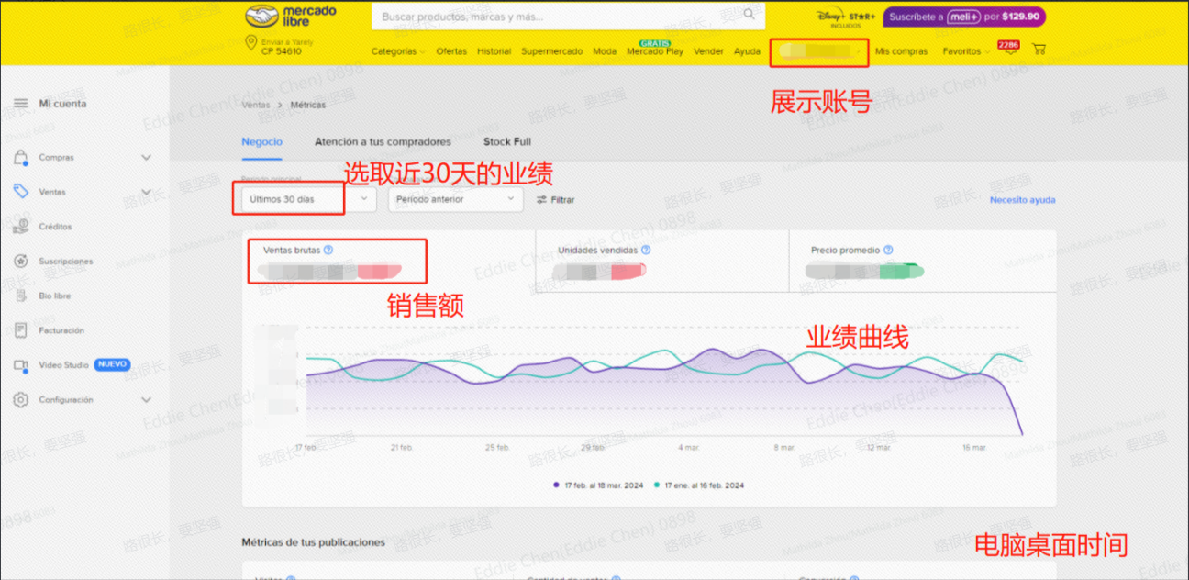
Task: Click the Mi cuenta hamburger menu icon
Action: point(21,104)
